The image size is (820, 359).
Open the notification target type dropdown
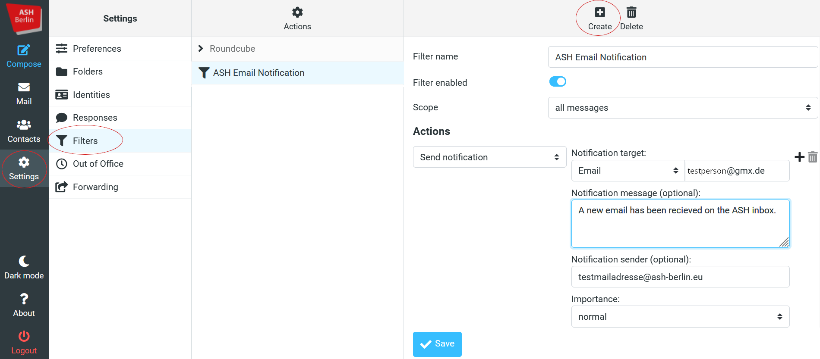point(628,171)
